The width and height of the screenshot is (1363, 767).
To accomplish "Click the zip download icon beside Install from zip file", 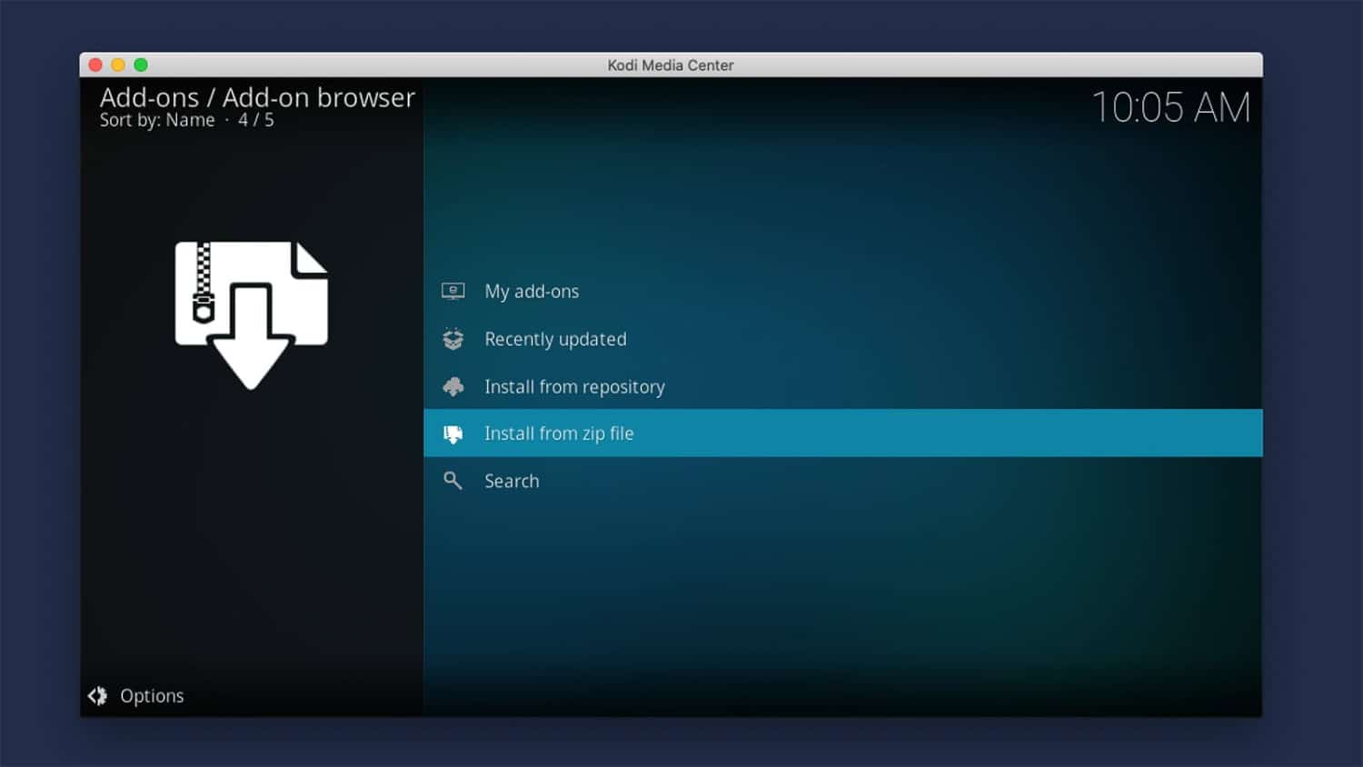I will (453, 433).
